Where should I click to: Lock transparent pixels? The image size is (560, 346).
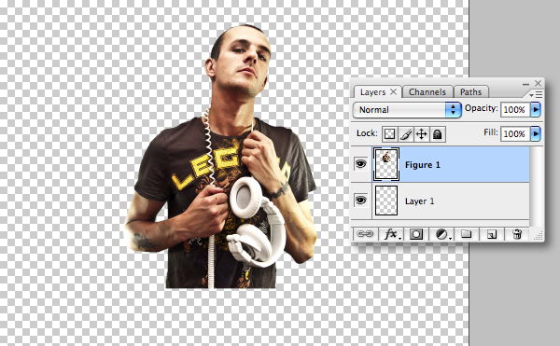(x=389, y=134)
